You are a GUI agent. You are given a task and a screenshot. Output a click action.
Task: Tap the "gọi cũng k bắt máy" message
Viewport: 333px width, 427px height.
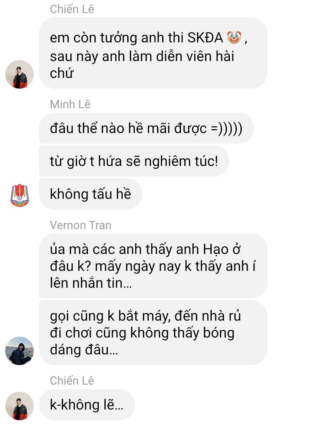(x=153, y=333)
